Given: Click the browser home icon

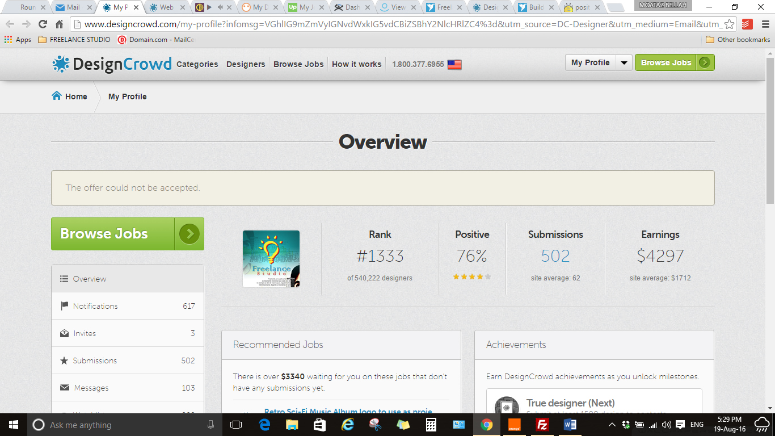Looking at the screenshot, I should pos(59,24).
